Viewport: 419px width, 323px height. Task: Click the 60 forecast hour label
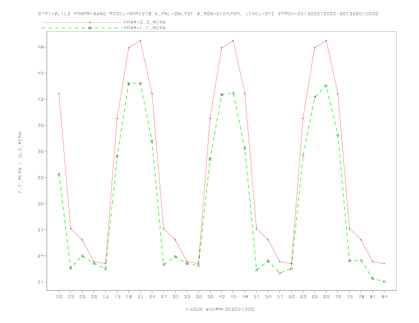[x=292, y=297]
